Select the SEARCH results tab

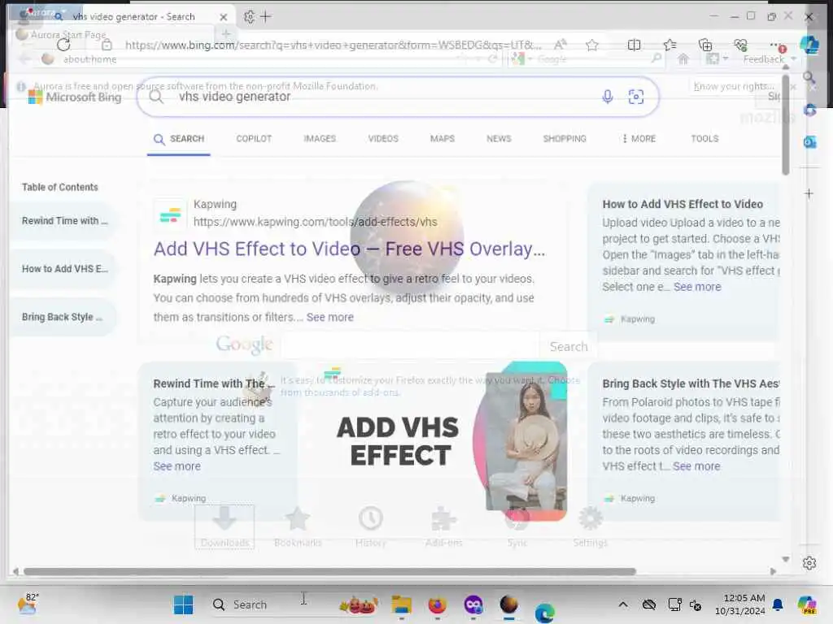[179, 139]
